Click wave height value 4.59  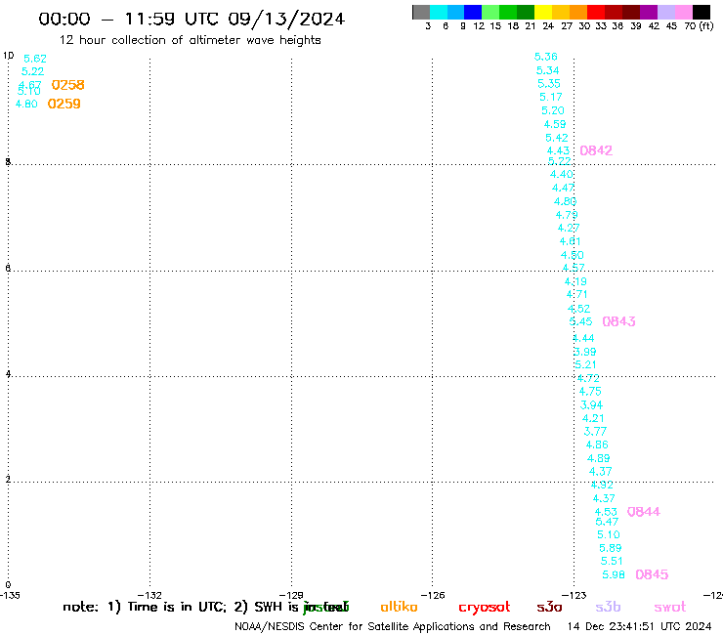pyautogui.click(x=555, y=124)
